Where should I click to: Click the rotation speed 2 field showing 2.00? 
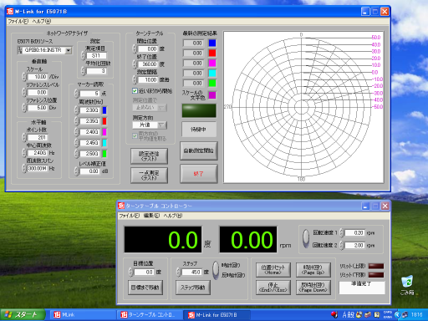pos(354,245)
